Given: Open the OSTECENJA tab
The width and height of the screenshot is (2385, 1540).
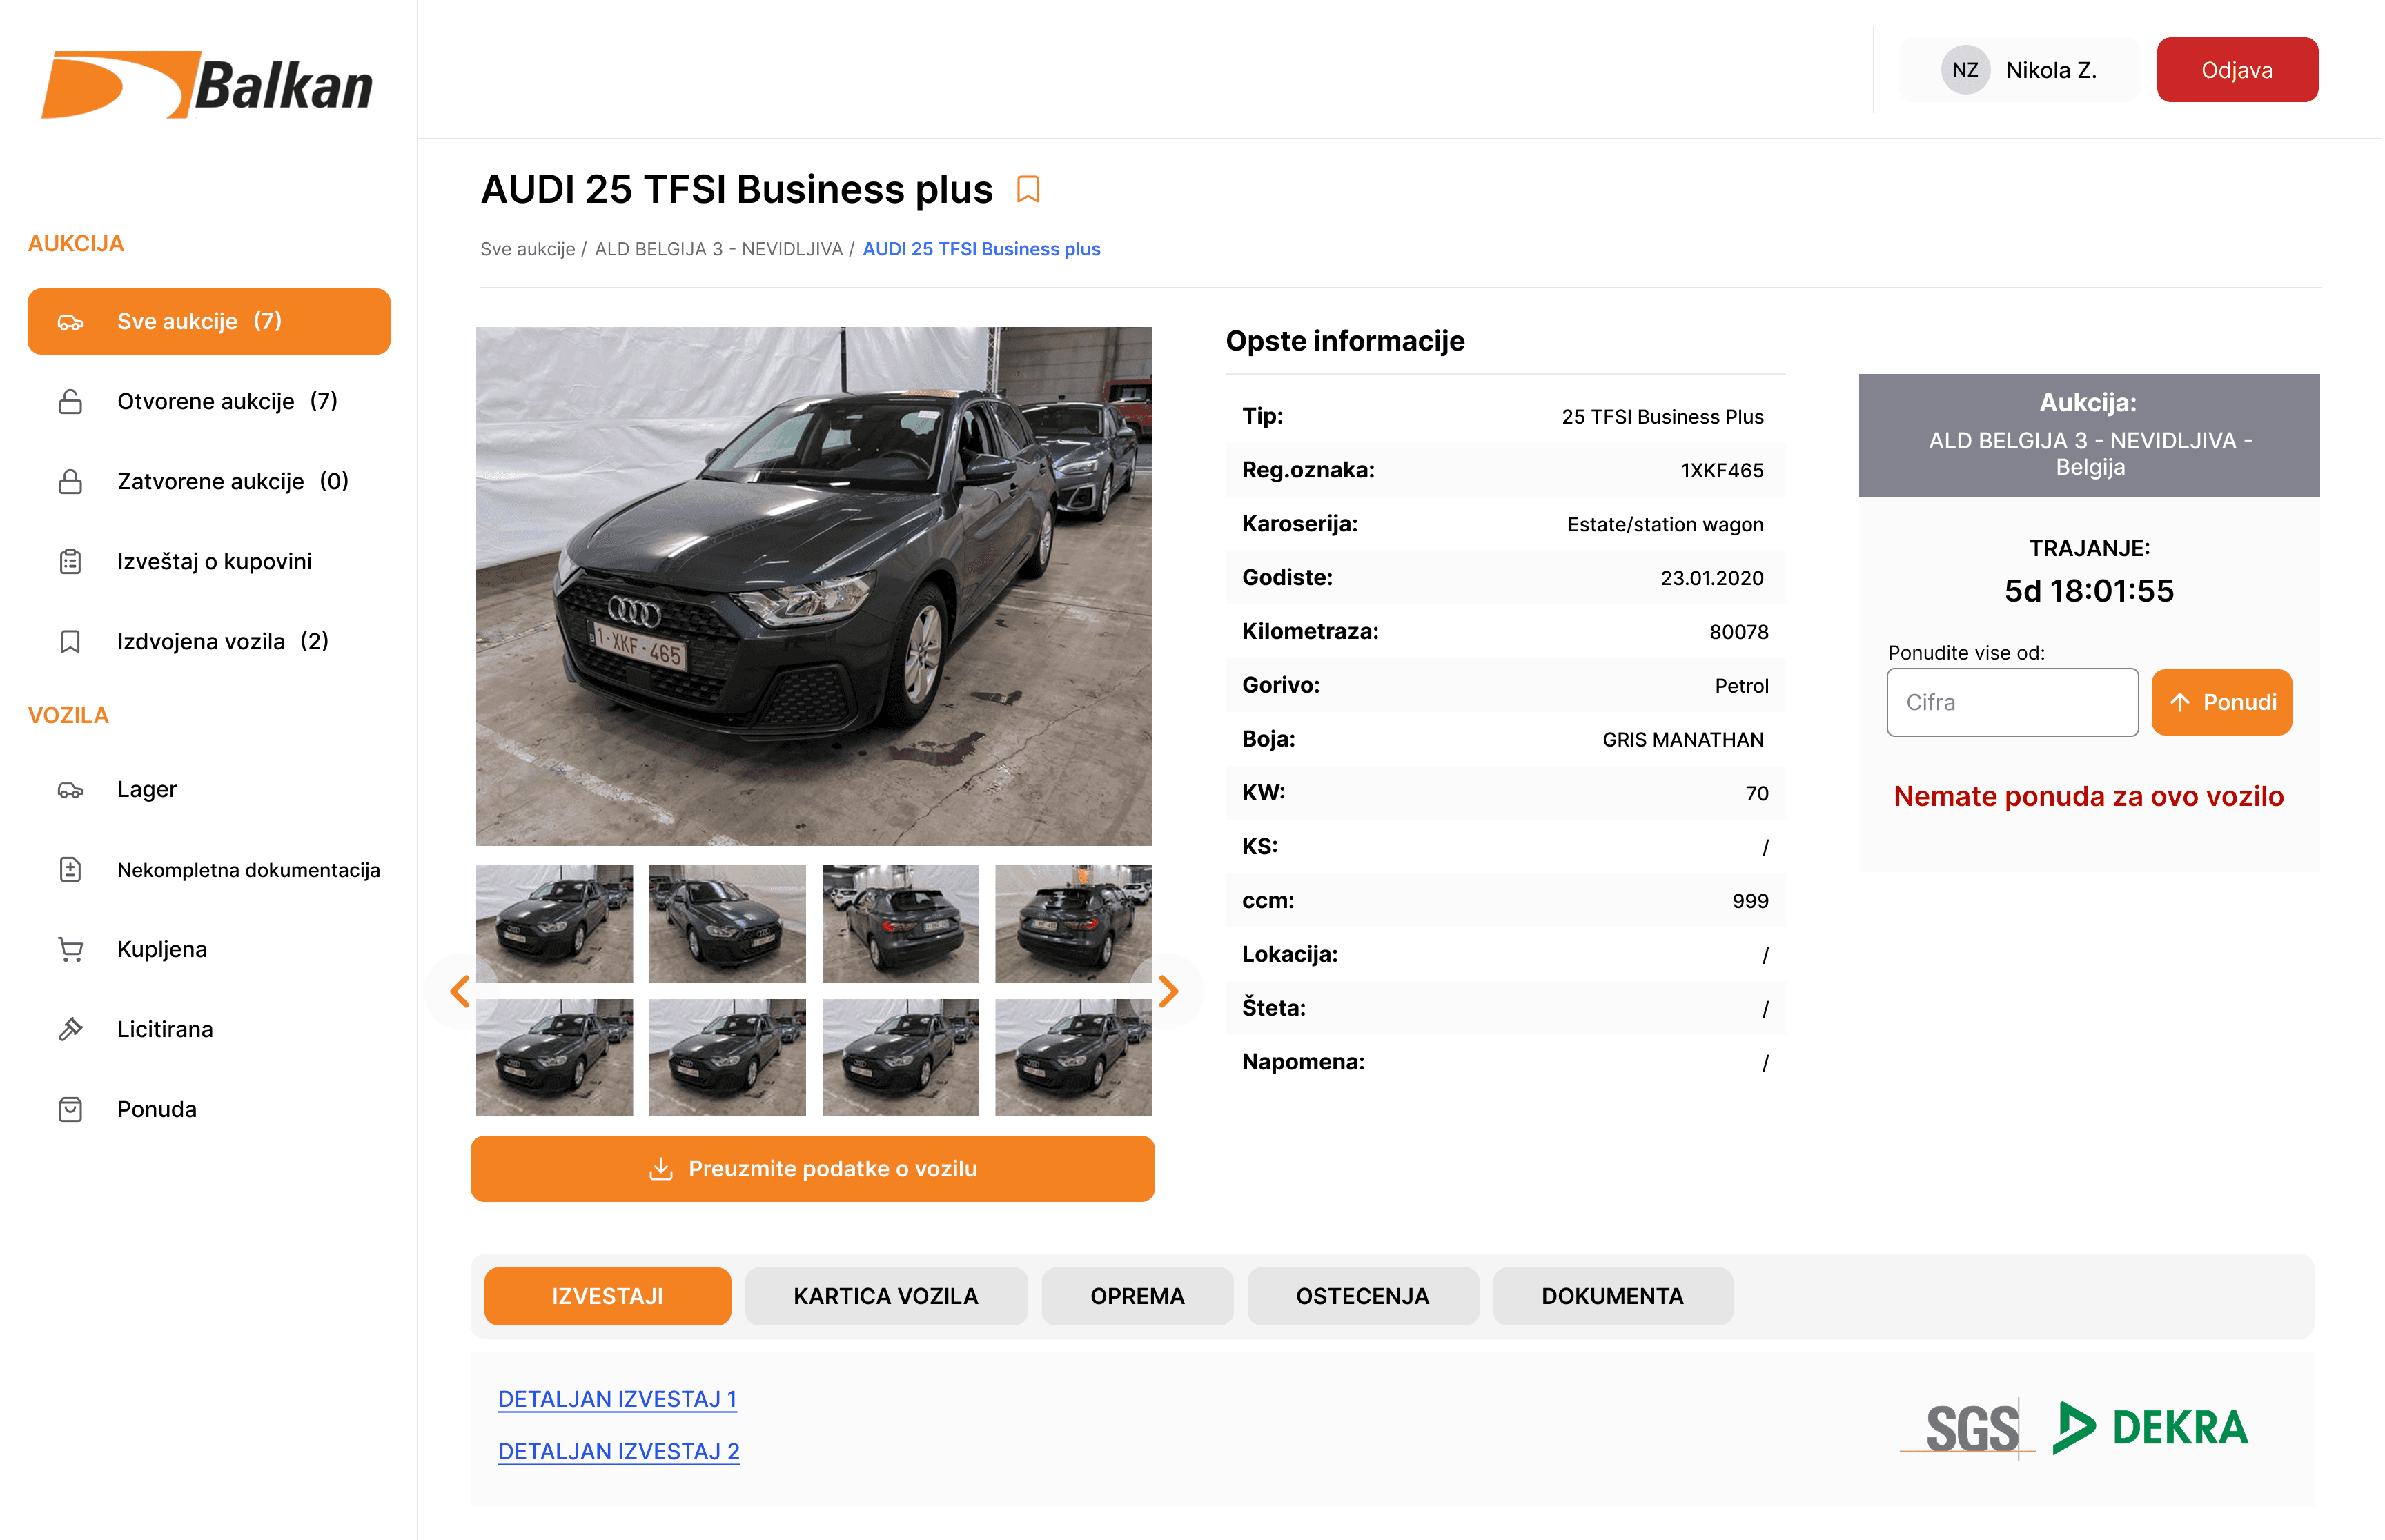Looking at the screenshot, I should click(x=1363, y=1297).
